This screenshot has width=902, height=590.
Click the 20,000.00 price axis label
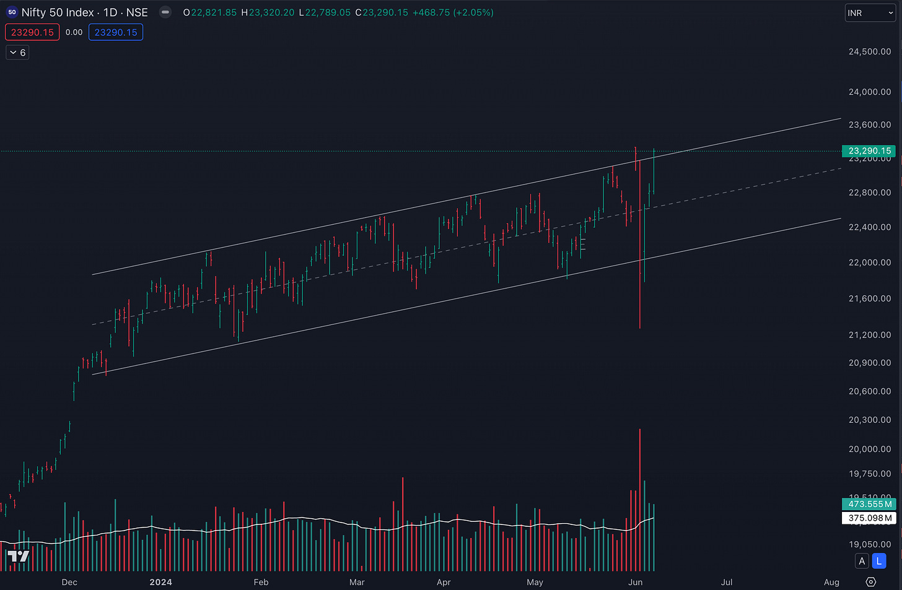click(869, 449)
